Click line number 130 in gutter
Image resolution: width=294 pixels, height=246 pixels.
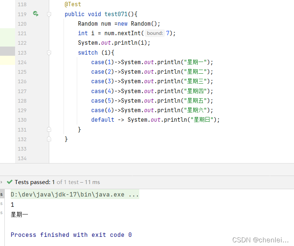pos(22,120)
